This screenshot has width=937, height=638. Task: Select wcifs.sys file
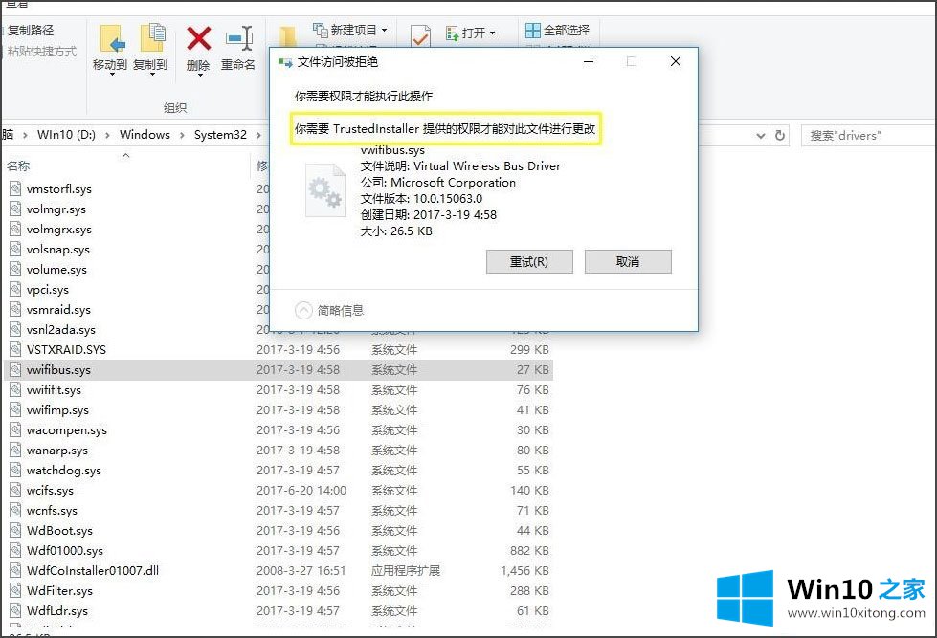(x=50, y=491)
